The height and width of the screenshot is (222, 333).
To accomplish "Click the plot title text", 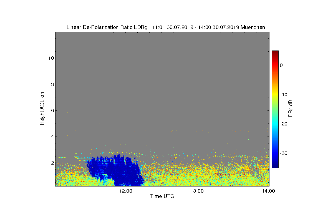I will tap(166, 27).
